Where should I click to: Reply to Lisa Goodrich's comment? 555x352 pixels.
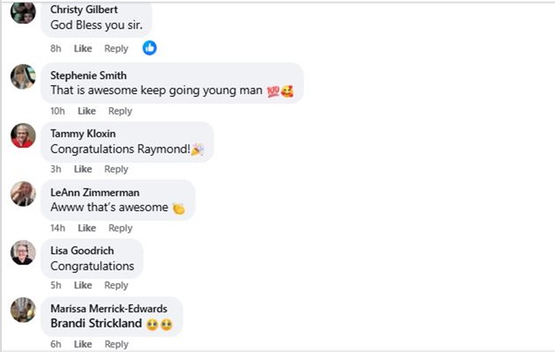(116, 285)
